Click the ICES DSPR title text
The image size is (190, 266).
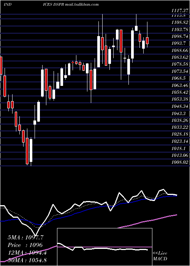coord(53,4)
